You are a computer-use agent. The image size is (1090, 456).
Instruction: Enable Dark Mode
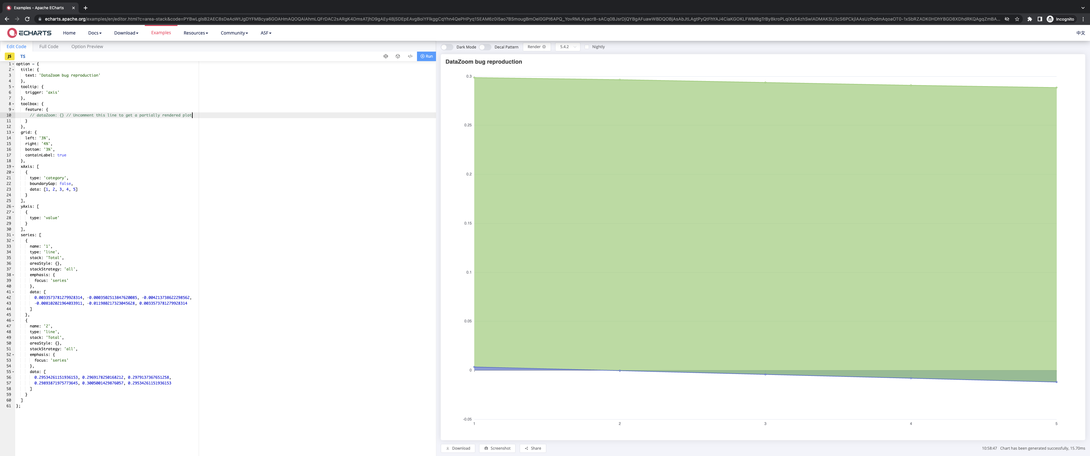[447, 47]
